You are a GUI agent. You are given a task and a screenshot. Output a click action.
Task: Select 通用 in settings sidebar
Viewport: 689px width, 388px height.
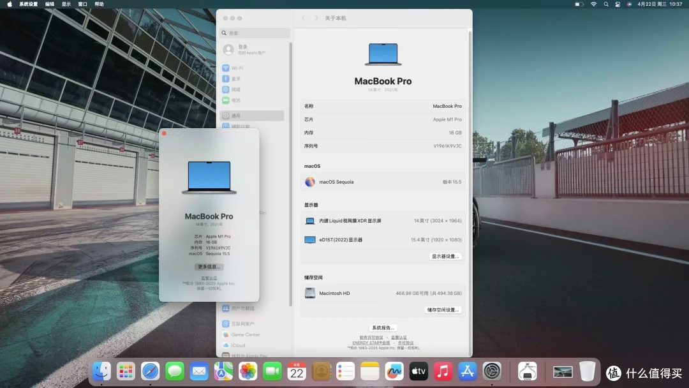(x=252, y=116)
